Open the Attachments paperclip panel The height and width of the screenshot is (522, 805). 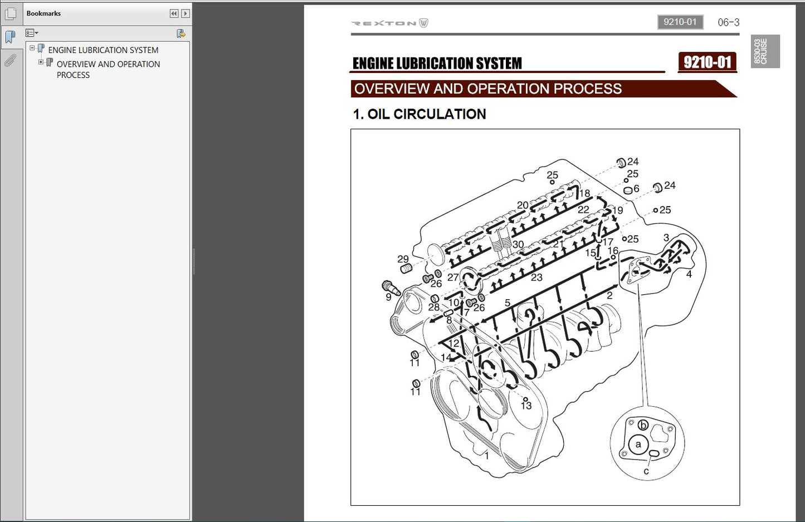point(10,60)
